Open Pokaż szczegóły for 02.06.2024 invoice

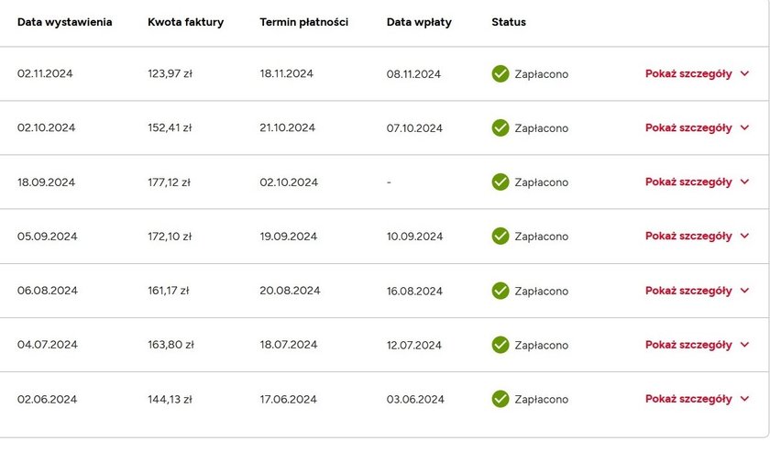(x=688, y=399)
